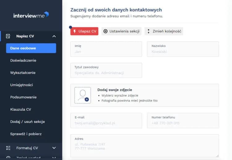The image size is (232, 160).
Task: Click the photo upload placeholder icon
Action: point(83,95)
